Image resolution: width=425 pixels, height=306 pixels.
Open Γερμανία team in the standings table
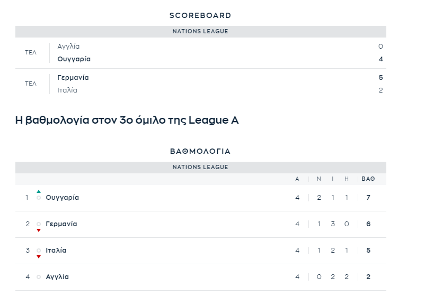tap(61, 224)
